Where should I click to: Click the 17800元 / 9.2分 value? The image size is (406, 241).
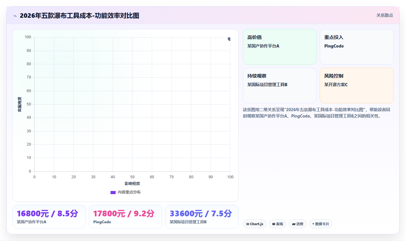click(124, 213)
